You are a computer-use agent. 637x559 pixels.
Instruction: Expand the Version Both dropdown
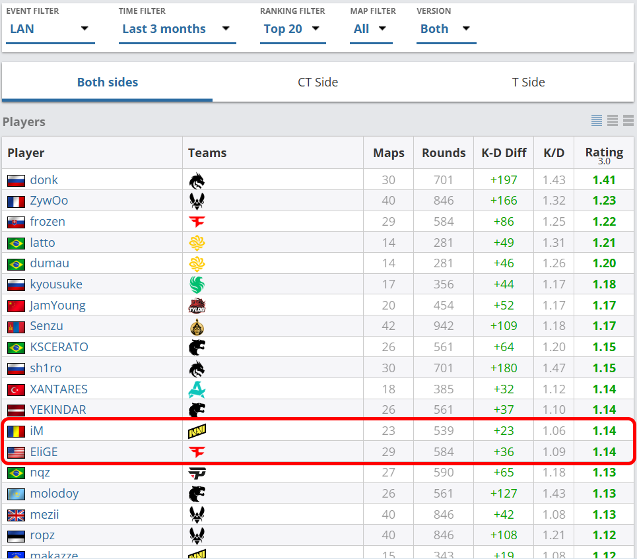click(446, 29)
